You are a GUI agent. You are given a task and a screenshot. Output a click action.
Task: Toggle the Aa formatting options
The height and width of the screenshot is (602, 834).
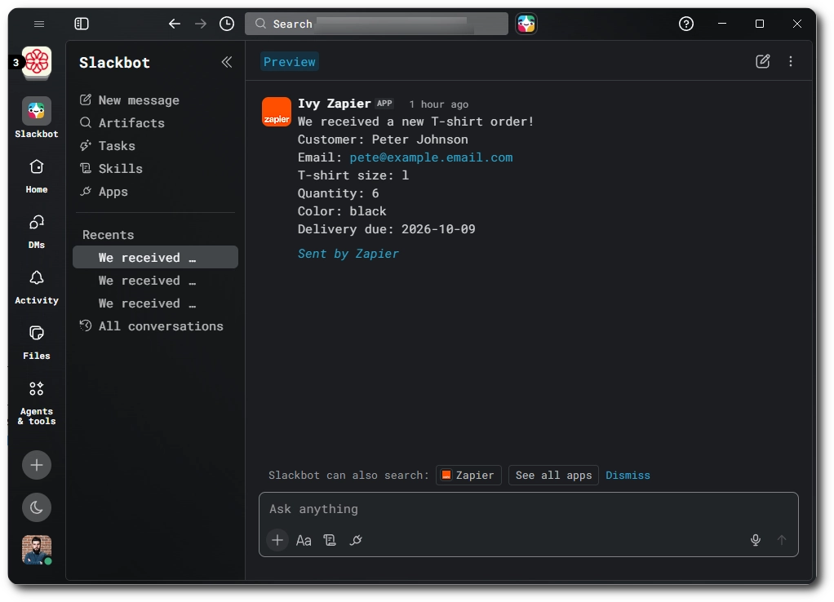304,541
